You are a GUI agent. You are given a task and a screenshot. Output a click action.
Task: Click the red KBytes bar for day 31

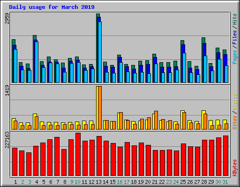coord(225,156)
